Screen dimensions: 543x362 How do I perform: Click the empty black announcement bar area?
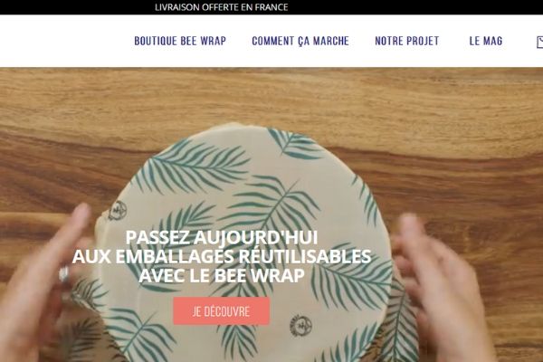[x=415, y=7]
